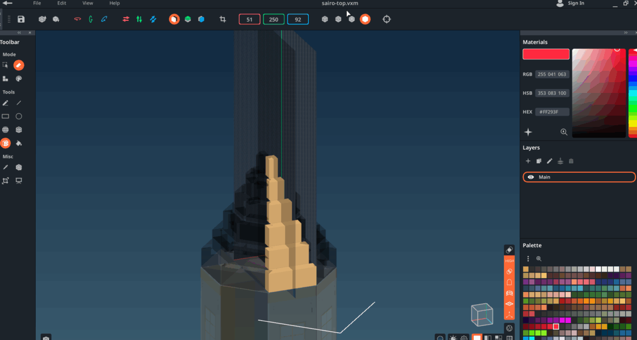Click Sign In
This screenshot has width=637, height=340.
[576, 3]
